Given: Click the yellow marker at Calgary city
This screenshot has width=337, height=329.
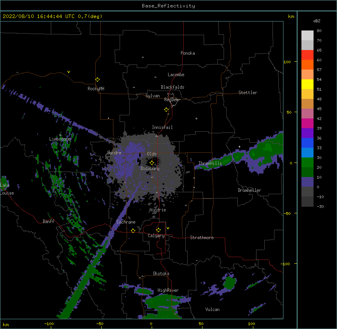Looking at the screenshot, I should point(158,230).
